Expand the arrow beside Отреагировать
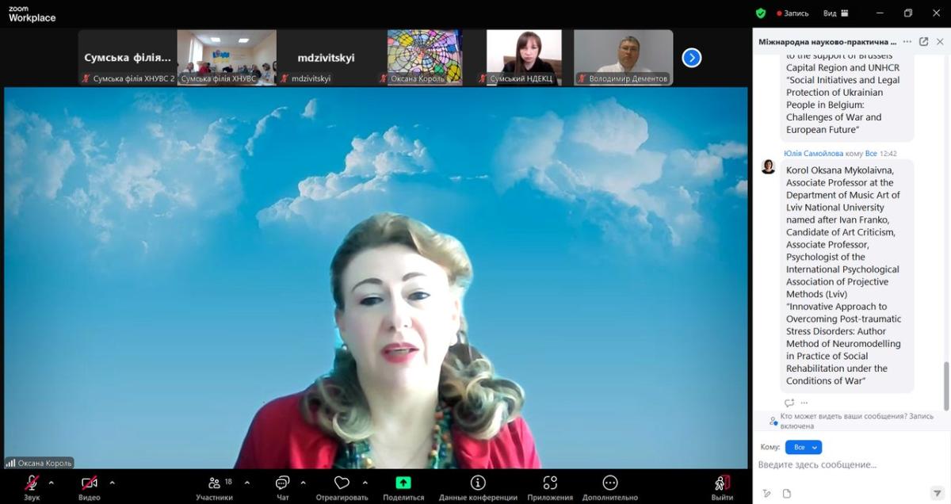This screenshot has width=951, height=504. pos(365,483)
